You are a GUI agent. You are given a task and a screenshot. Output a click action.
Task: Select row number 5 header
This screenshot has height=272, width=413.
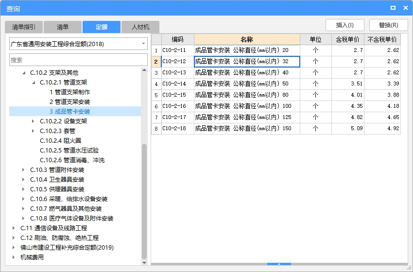pos(156,95)
